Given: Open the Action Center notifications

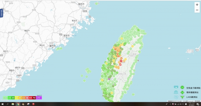Looking at the screenshot, I should 198,104.
